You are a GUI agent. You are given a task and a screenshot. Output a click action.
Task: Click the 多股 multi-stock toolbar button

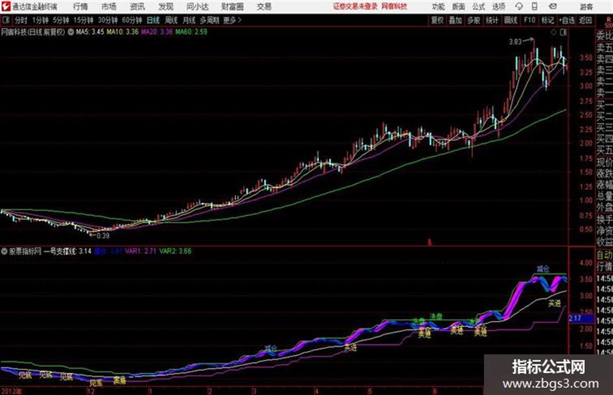tap(474, 20)
